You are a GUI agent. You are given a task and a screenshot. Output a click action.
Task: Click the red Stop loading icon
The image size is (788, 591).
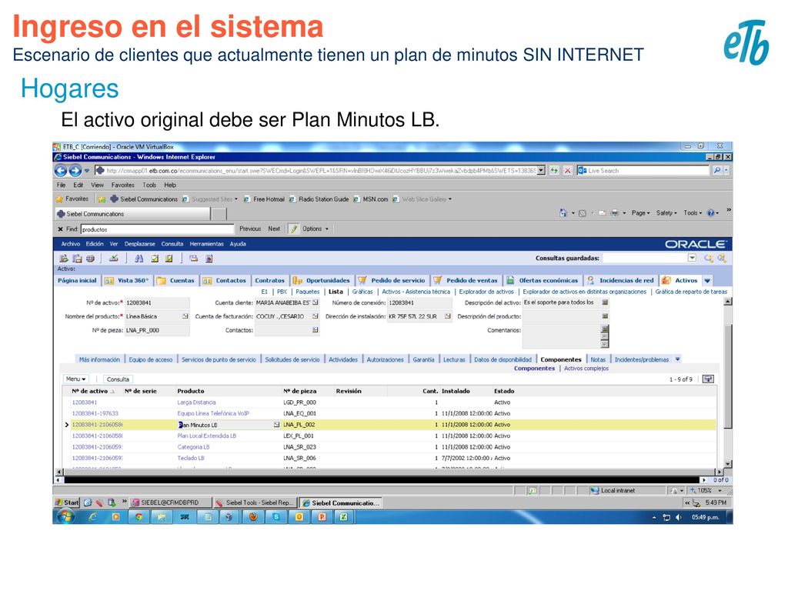coord(567,171)
